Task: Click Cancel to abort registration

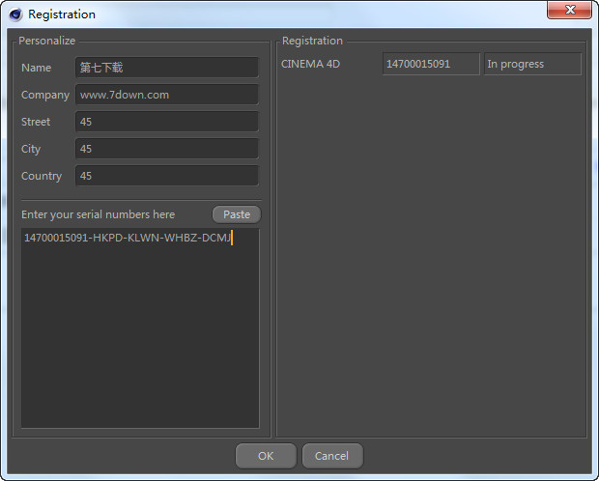Action: point(332,456)
